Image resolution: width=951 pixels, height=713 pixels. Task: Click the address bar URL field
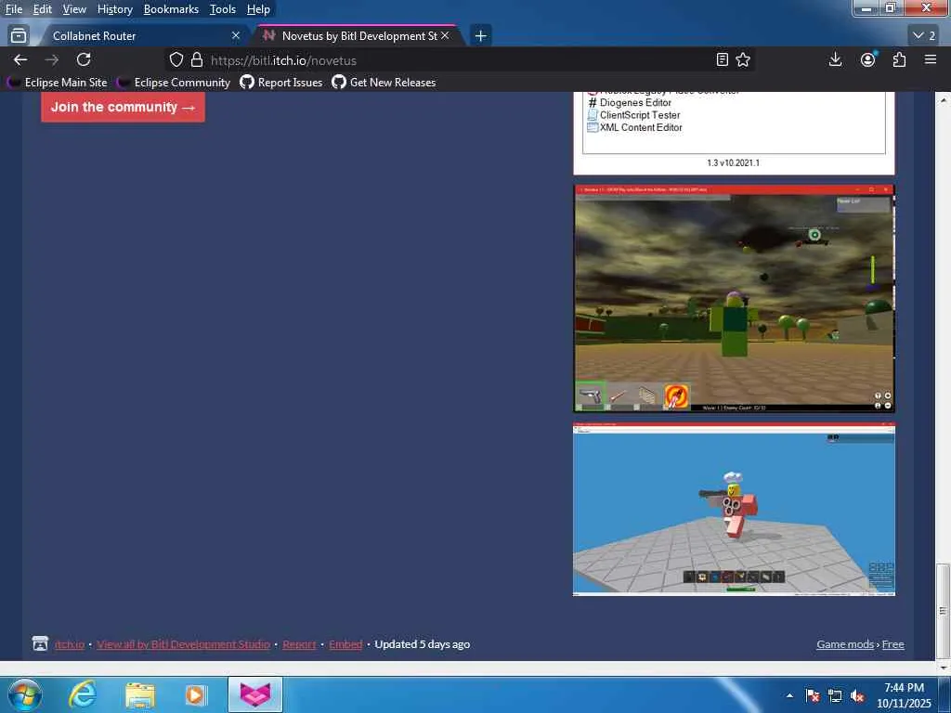pos(458,60)
